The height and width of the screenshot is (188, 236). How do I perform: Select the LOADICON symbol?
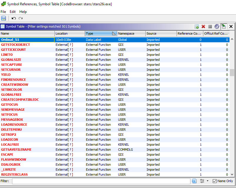[9, 140]
